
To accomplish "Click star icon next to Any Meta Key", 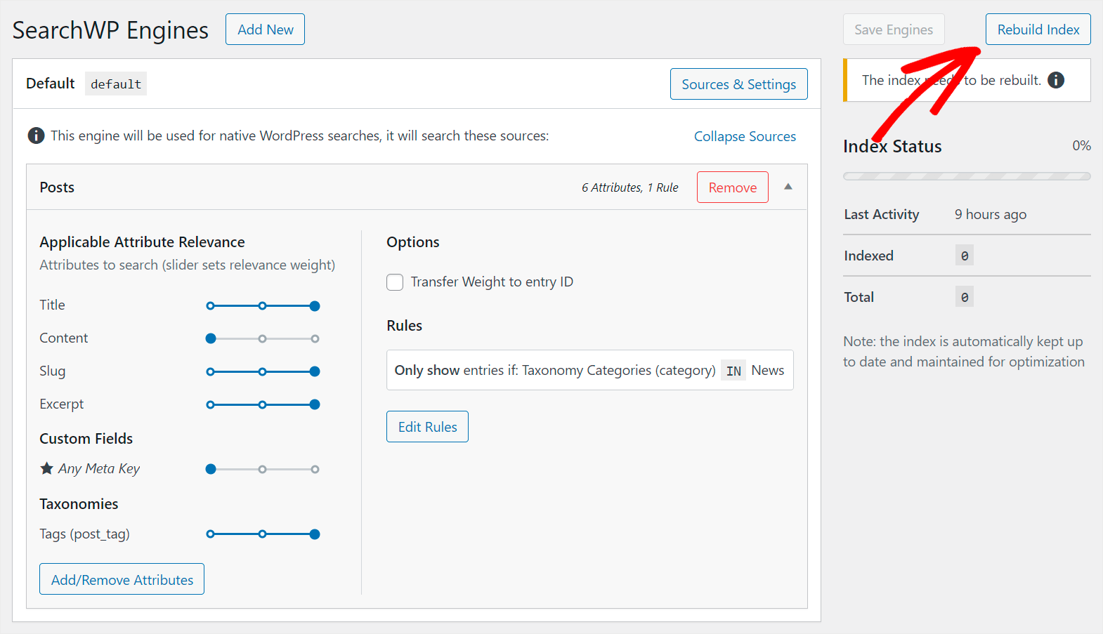I will pos(47,468).
